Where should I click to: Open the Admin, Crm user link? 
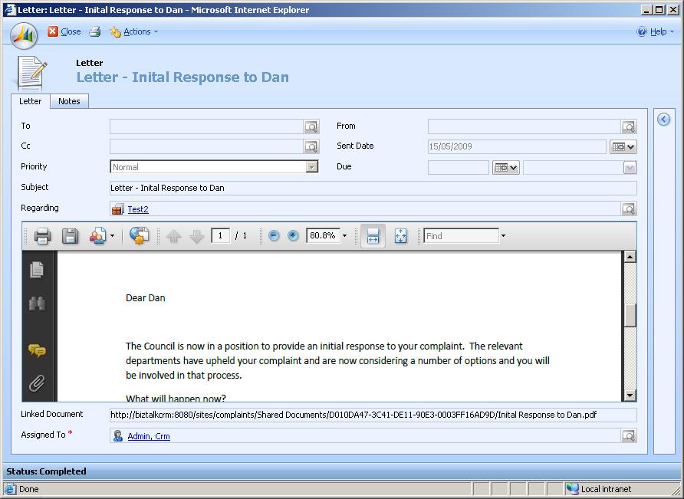point(149,436)
